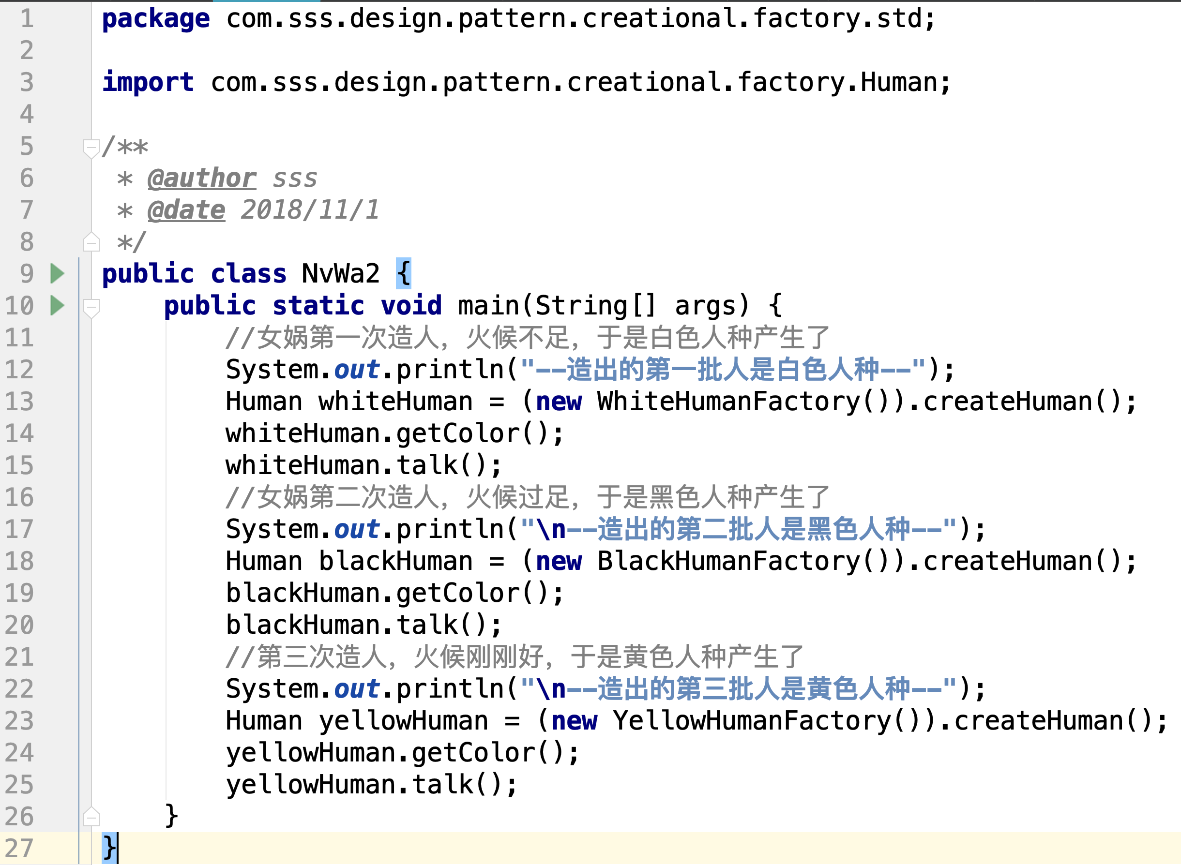Click the Javadoc comment's closing fold marker
1181x865 pixels.
[91, 242]
